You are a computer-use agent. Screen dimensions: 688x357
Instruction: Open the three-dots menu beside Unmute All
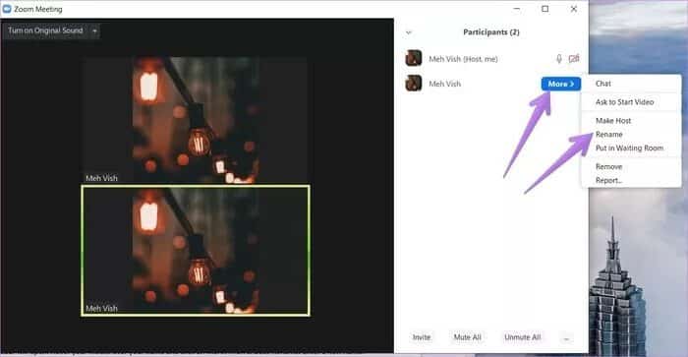566,337
